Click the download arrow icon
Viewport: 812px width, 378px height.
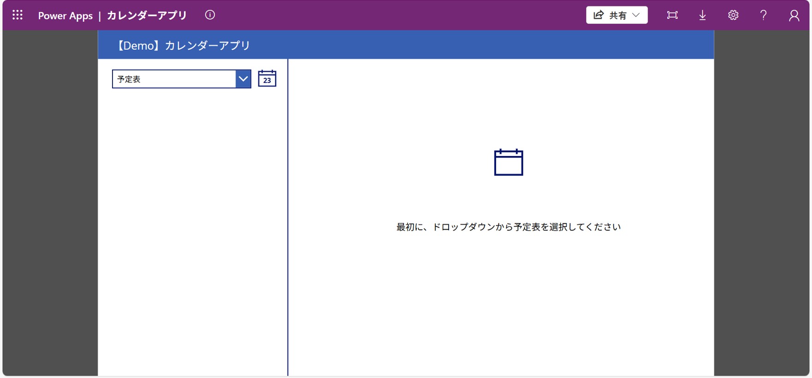pyautogui.click(x=702, y=15)
